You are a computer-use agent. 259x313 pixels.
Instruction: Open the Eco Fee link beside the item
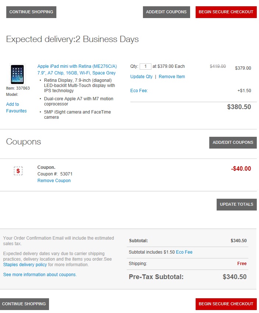(139, 91)
